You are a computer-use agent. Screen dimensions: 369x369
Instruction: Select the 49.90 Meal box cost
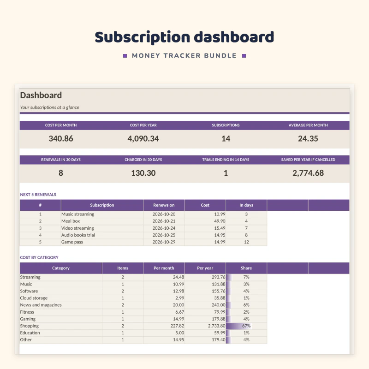pos(205,221)
